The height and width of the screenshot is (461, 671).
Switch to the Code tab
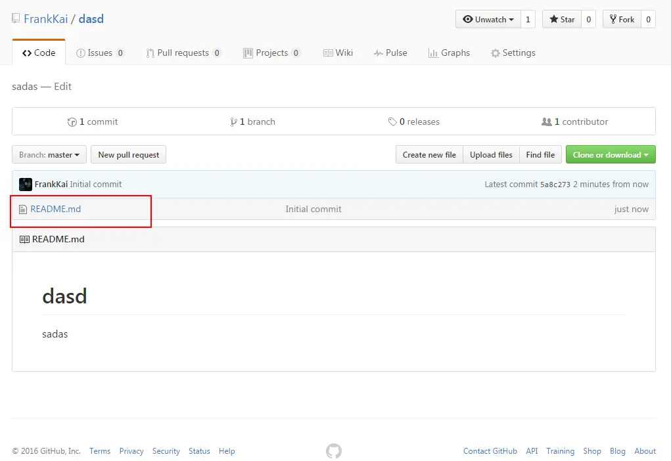tap(39, 53)
